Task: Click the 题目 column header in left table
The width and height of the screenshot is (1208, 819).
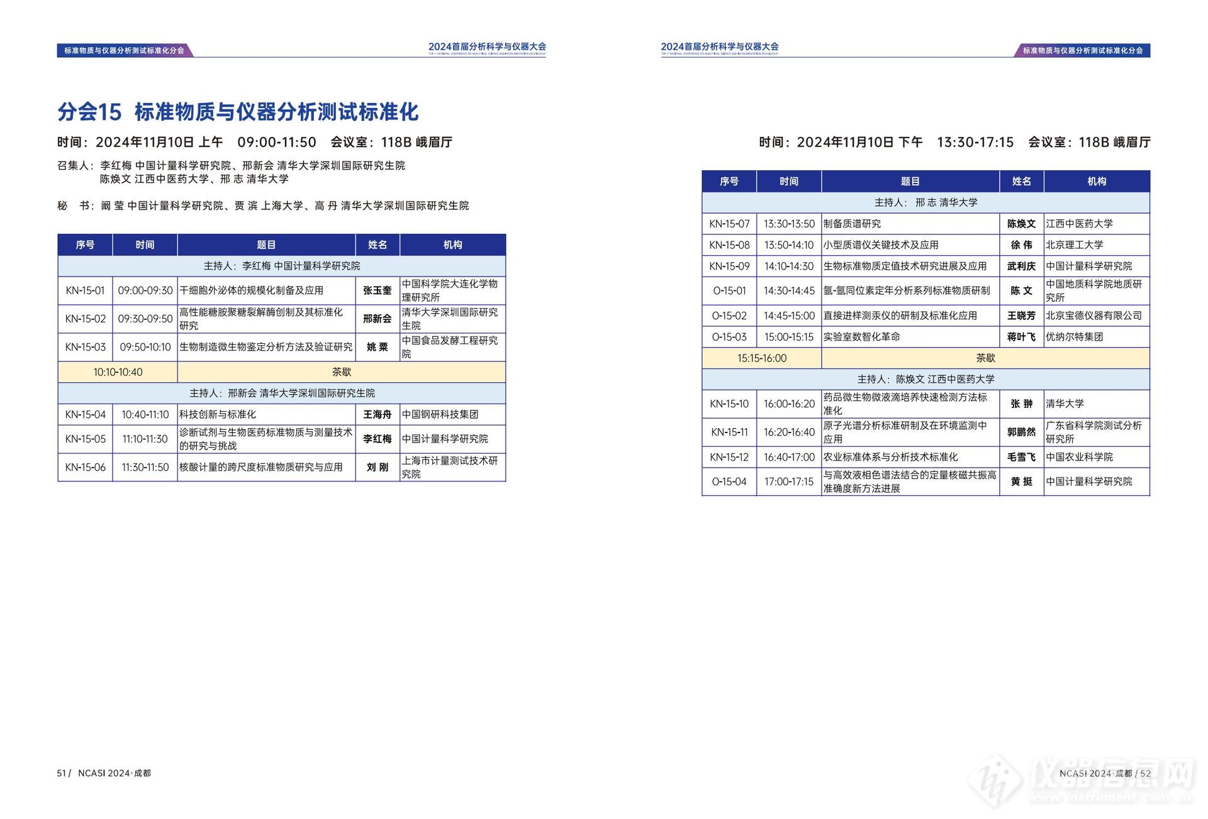Action: click(x=266, y=245)
